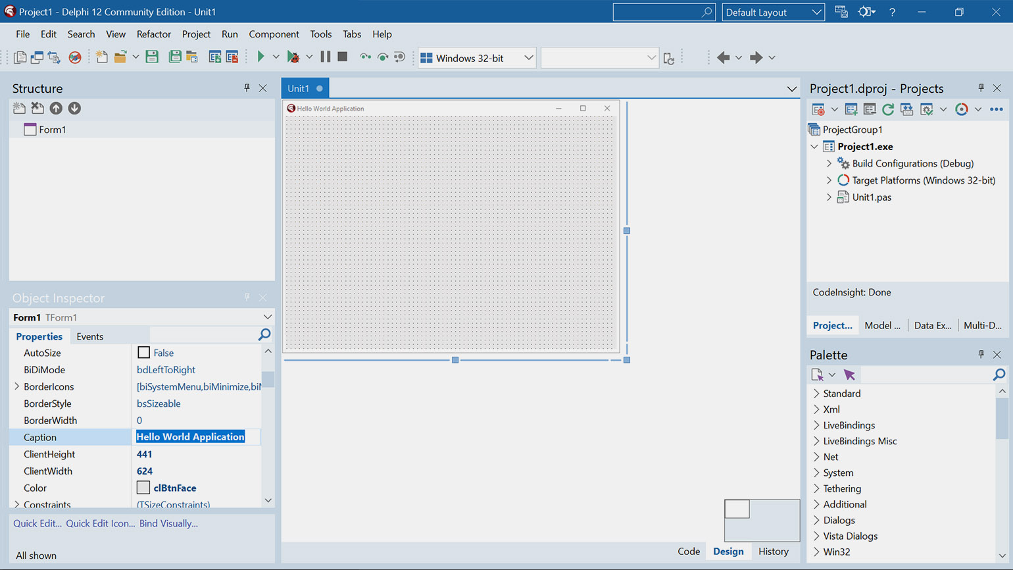Screen dimensions: 1013x570
Task: Click the Object Inspector search magnifier icon
Action: tap(264, 335)
